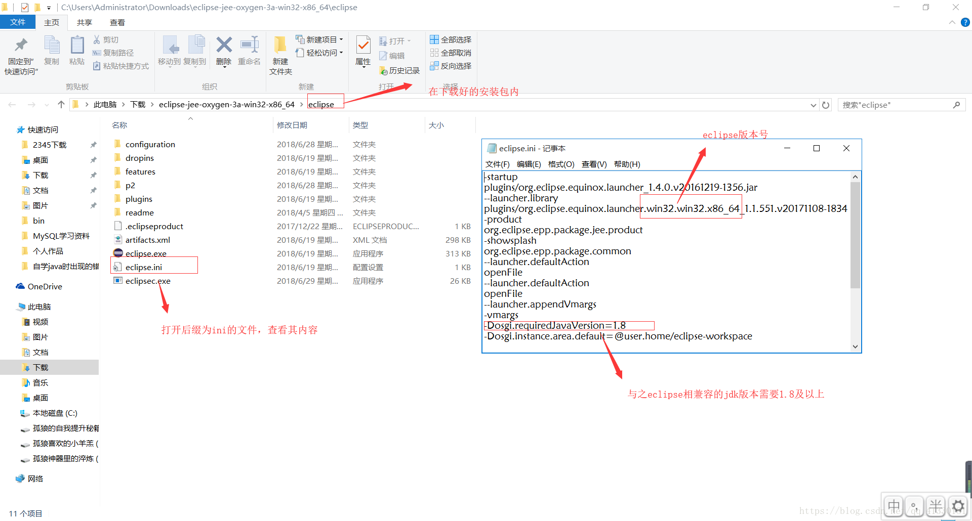Sort by the 名称 column header

click(119, 125)
